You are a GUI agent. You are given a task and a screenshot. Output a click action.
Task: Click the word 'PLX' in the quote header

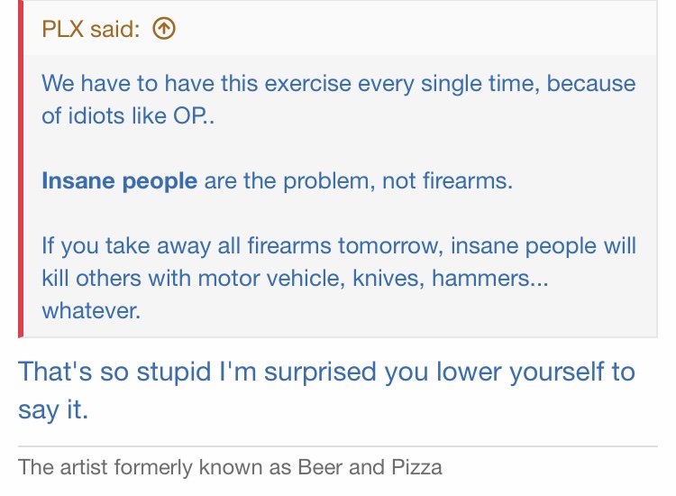[62, 29]
